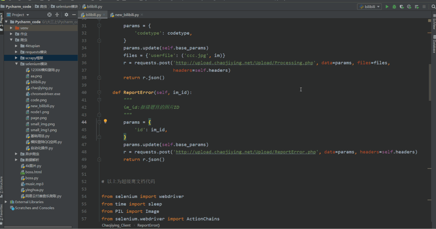Click line number 44 in the gutter
This screenshot has width=436, height=229.
[84, 122]
